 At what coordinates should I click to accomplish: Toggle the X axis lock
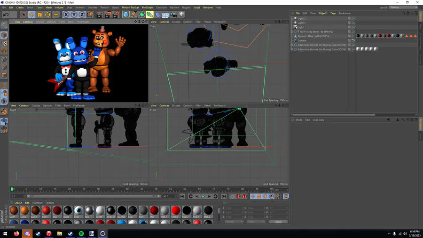pyautogui.click(x=66, y=15)
